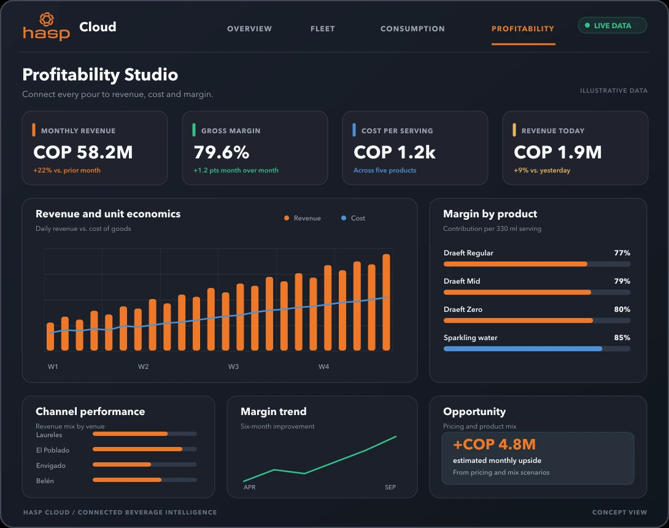The height and width of the screenshot is (528, 669).
Task: Click the green Live Data indicator dot
Action: pos(587,26)
